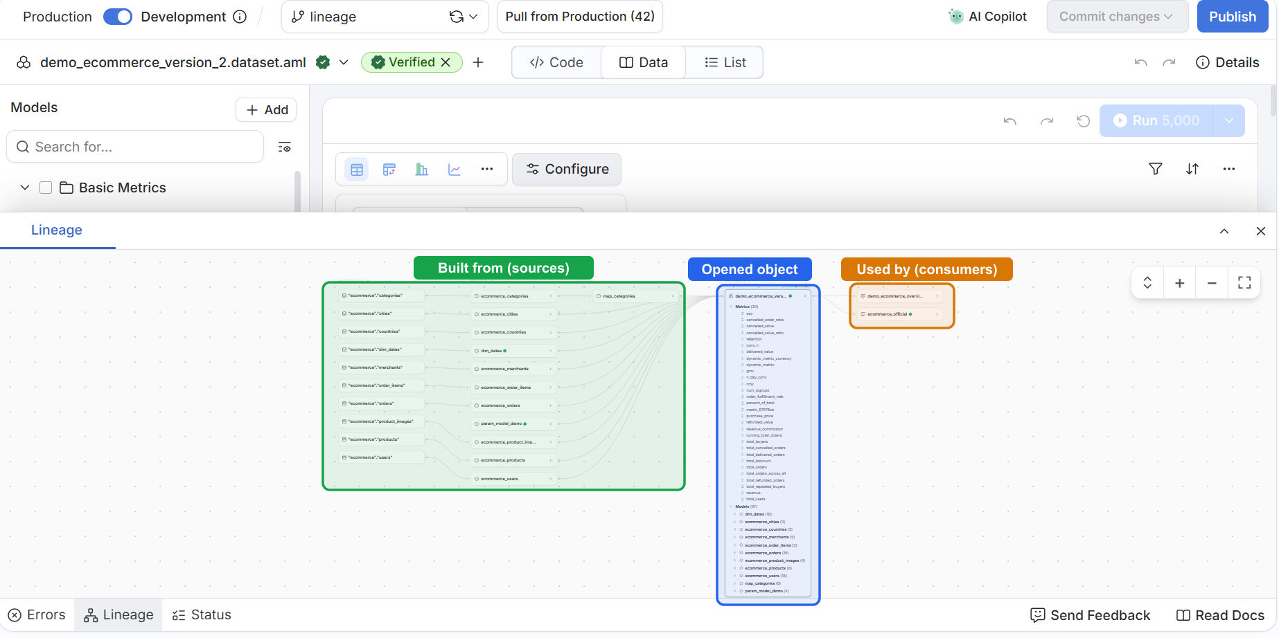Open the sort icon
The width and height of the screenshot is (1279, 638).
click(x=1192, y=169)
